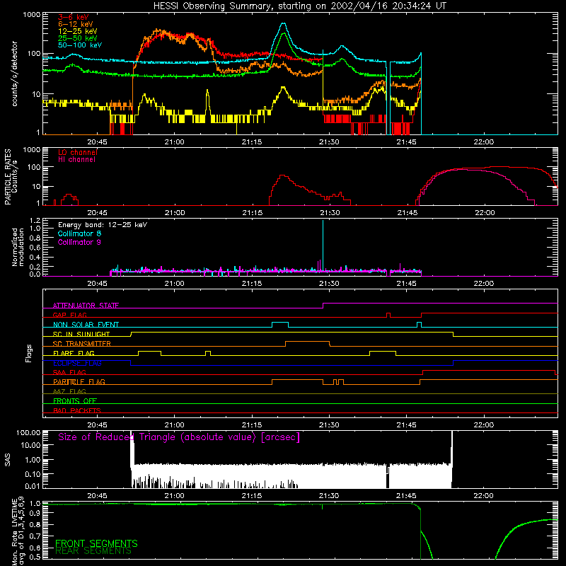Click the SAS axis label
The height and width of the screenshot is (566, 566).
tap(7, 460)
